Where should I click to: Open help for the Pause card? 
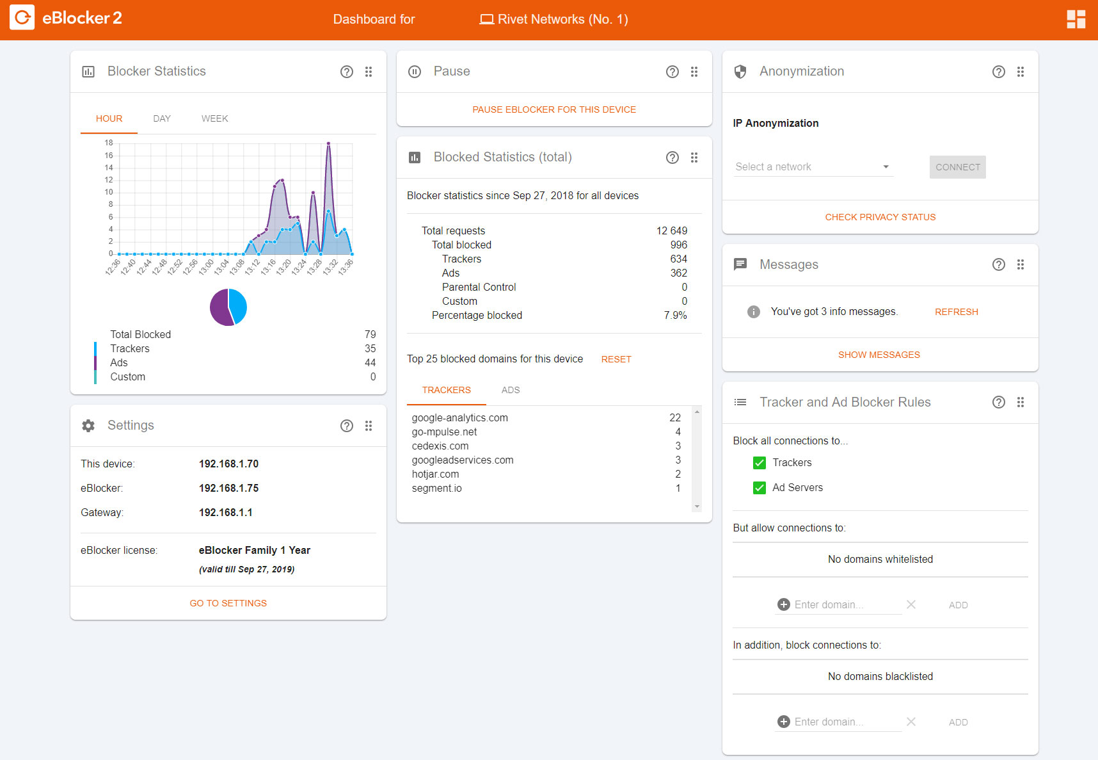pyautogui.click(x=672, y=72)
